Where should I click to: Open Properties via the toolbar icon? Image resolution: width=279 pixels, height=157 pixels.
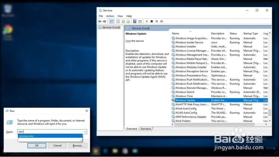[118, 21]
